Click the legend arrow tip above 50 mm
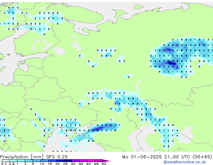This screenshot has height=165, width=213. tap(106, 161)
